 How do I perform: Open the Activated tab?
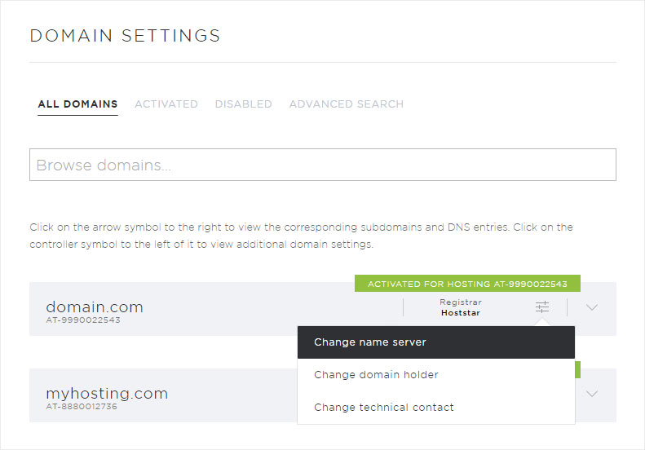pos(166,104)
